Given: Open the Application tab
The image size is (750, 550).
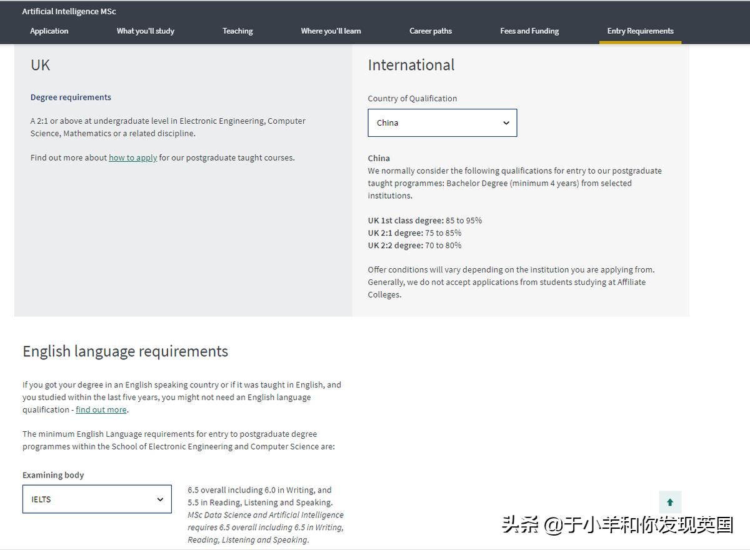Looking at the screenshot, I should tap(49, 31).
